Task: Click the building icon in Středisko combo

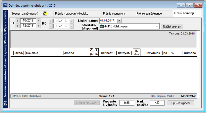Action: [x=102, y=26]
